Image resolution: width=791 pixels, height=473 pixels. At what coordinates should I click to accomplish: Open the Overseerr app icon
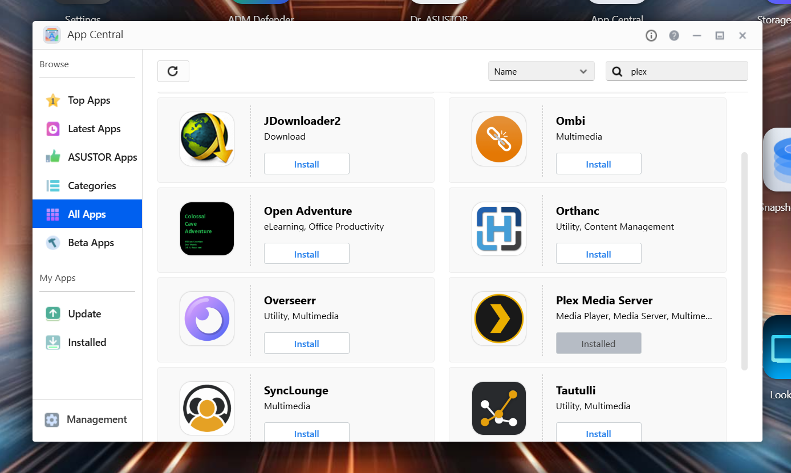pyautogui.click(x=207, y=319)
